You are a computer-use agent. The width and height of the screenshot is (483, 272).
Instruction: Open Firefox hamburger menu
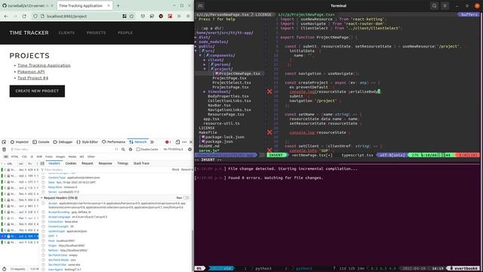(x=188, y=16)
